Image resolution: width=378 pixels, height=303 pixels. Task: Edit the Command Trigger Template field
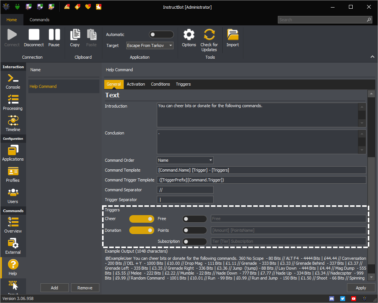261,180
